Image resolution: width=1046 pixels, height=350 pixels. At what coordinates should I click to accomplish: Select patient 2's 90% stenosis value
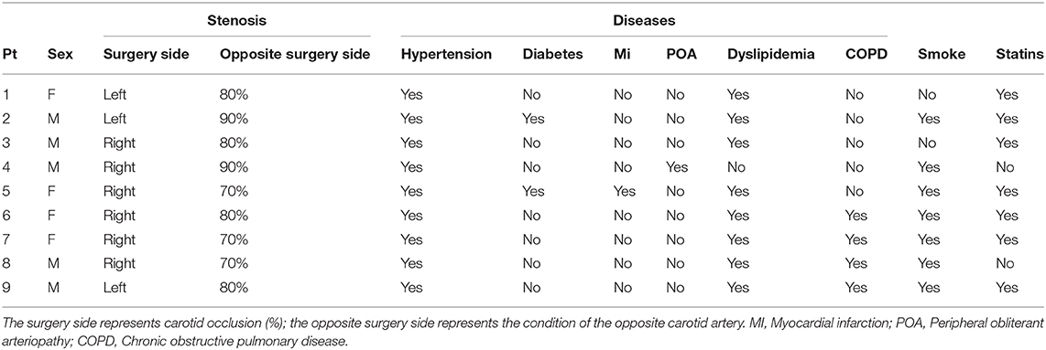[x=234, y=119]
